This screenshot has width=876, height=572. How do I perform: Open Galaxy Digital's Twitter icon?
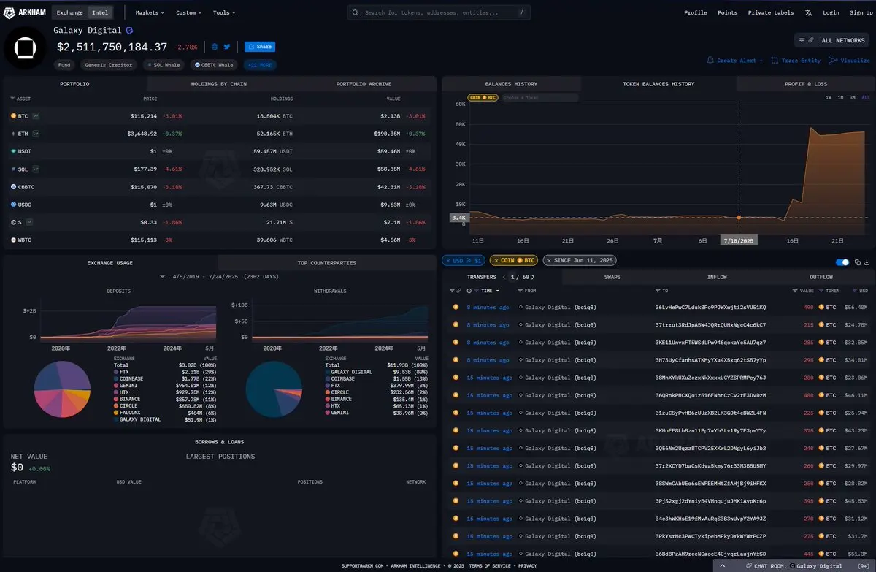click(x=227, y=47)
